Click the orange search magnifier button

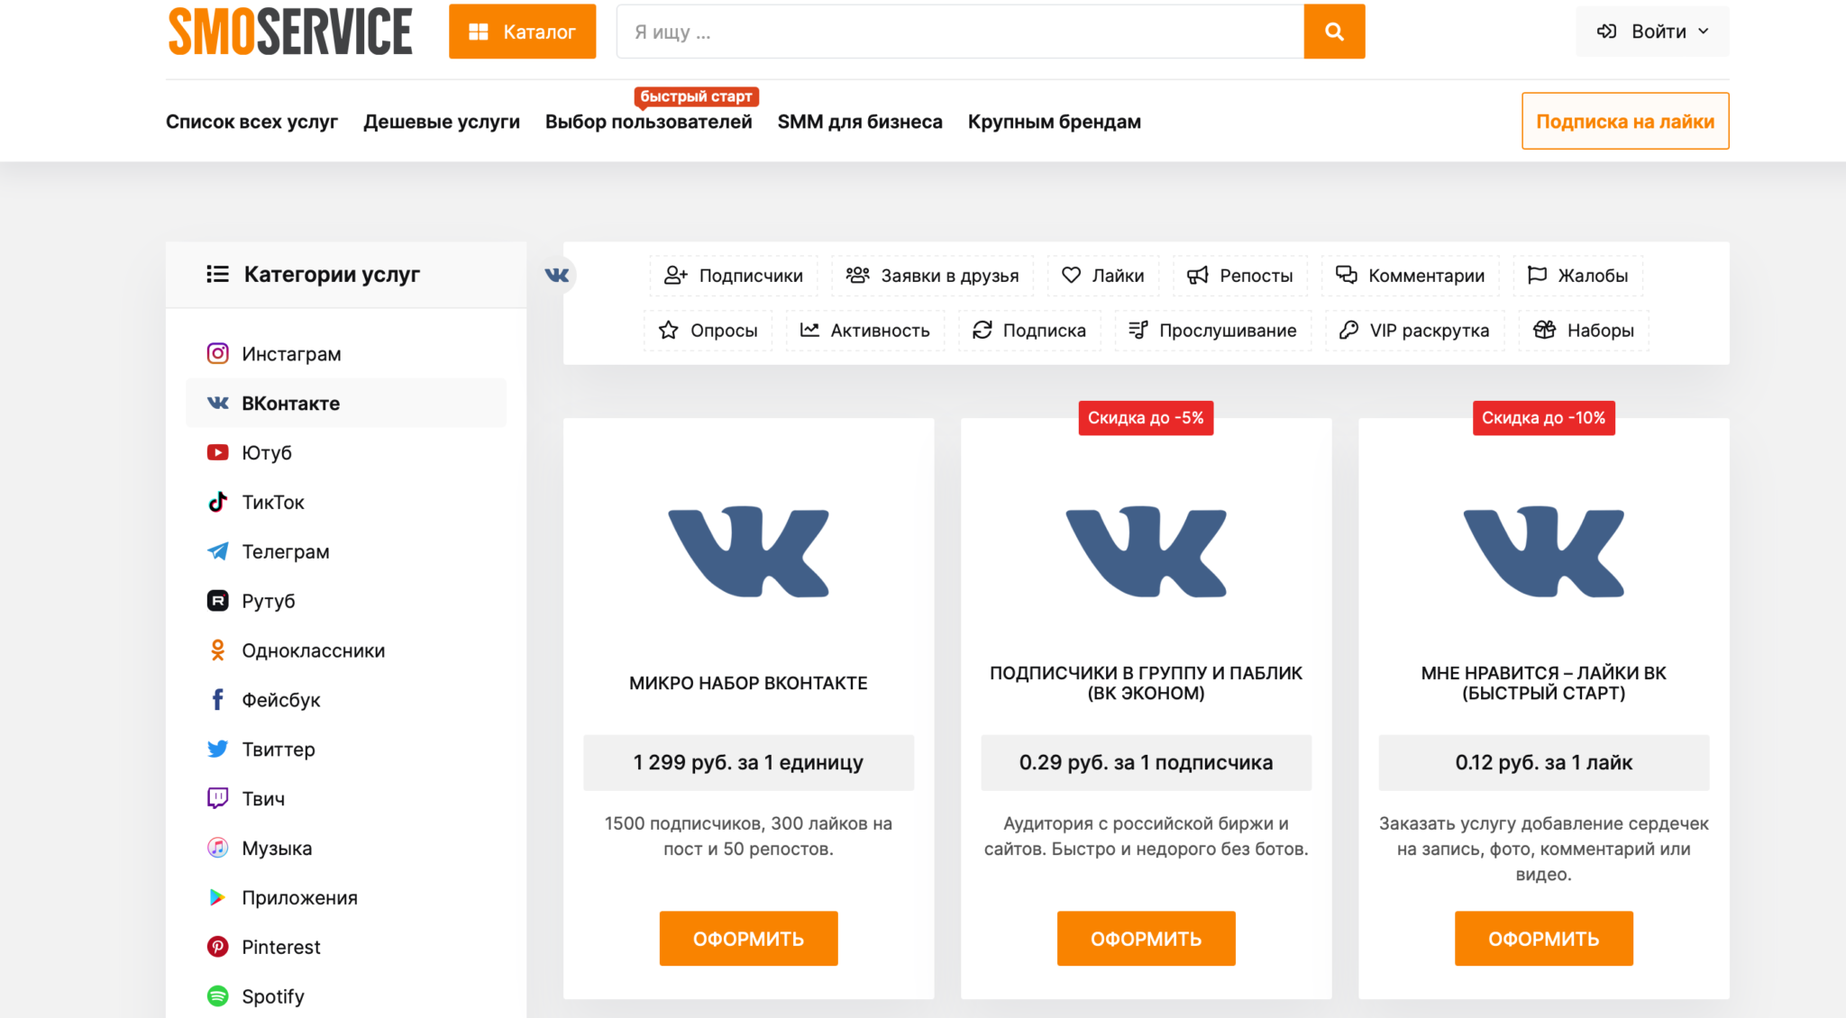coord(1334,32)
